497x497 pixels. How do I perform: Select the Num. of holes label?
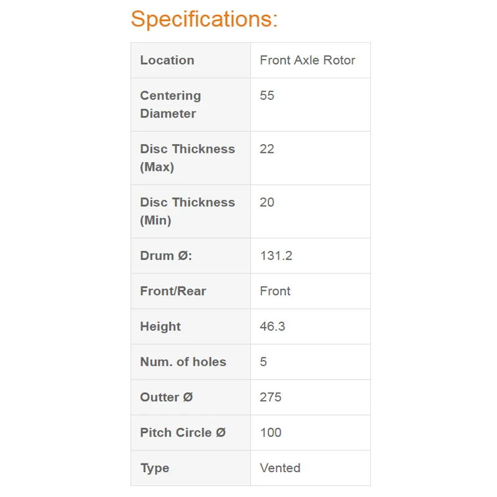pyautogui.click(x=183, y=362)
